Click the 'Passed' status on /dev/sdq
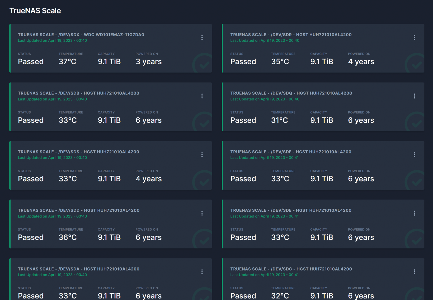Image resolution: width=433 pixels, height=300 pixels. coord(243,120)
